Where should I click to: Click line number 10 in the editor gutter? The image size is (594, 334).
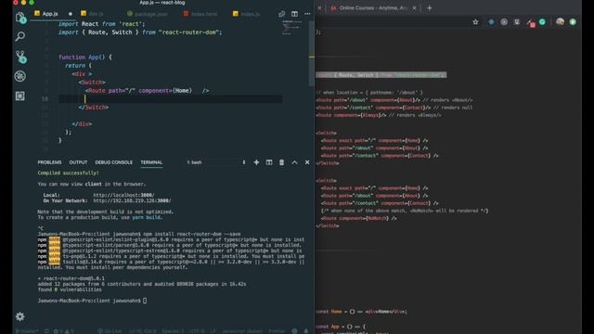[x=45, y=99]
